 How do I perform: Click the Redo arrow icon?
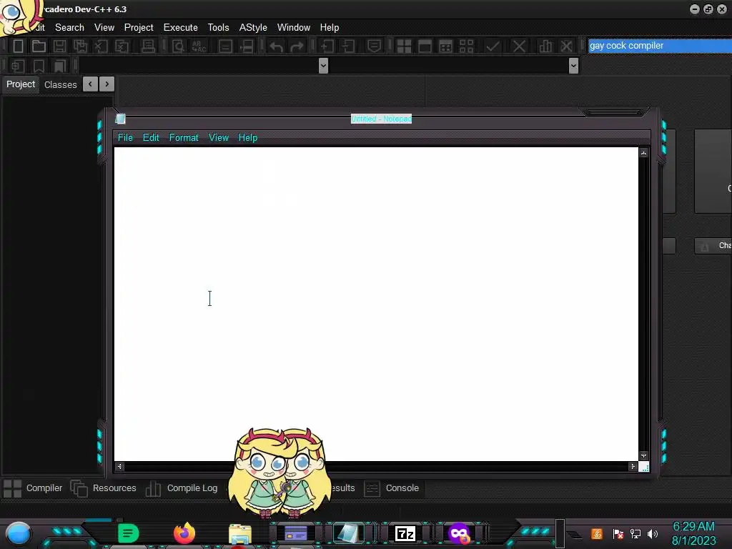[297, 46]
